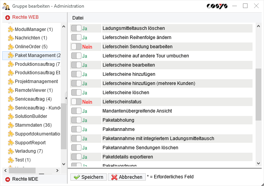Click the Nachrichten puzzle piece icon
This screenshot has height=186, width=264.
[11, 38]
